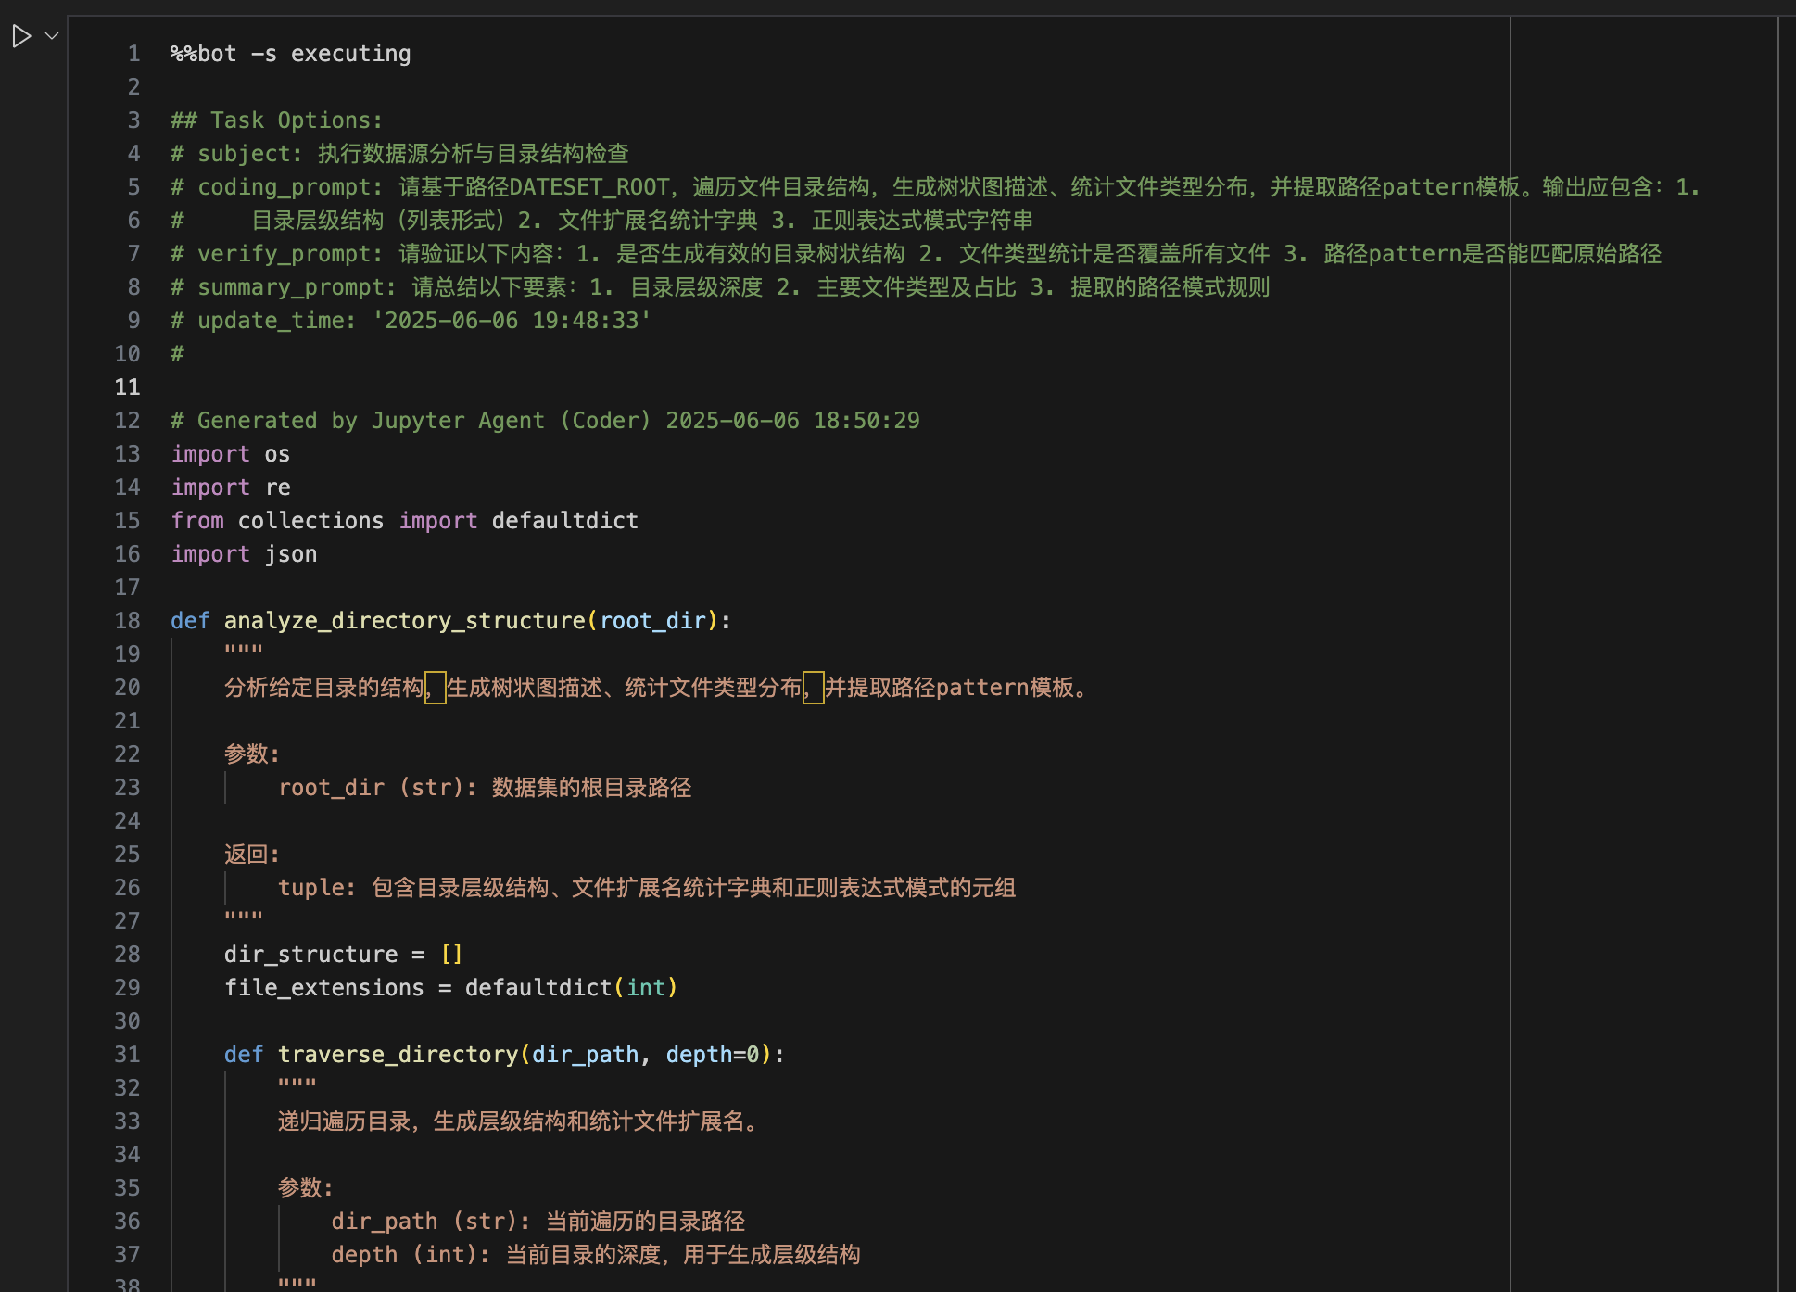Viewport: 1796px width, 1292px height.
Task: Click the int argument inside defaultdict
Action: 646,987
